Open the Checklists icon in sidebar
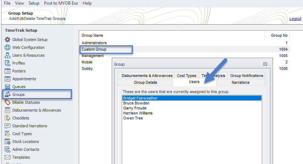The width and height of the screenshot is (303, 164). click(x=7, y=118)
